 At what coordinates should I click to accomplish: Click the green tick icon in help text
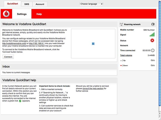tap(20, 101)
